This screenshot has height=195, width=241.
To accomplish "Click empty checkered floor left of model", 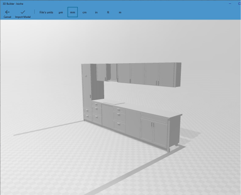I will pos(39,154).
